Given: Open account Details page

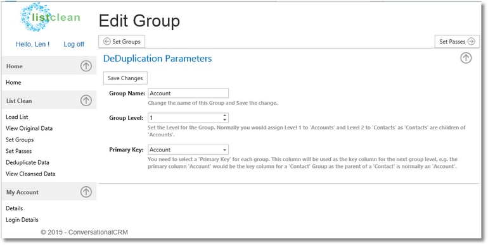Looking at the screenshot, I should pyautogui.click(x=15, y=208).
